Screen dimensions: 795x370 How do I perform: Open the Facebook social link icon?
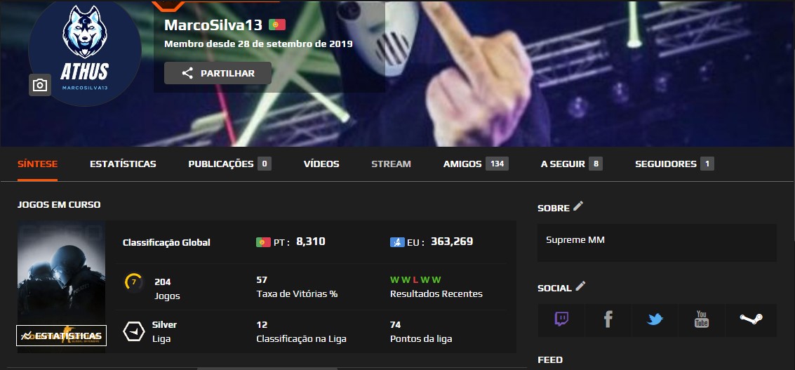[608, 319]
